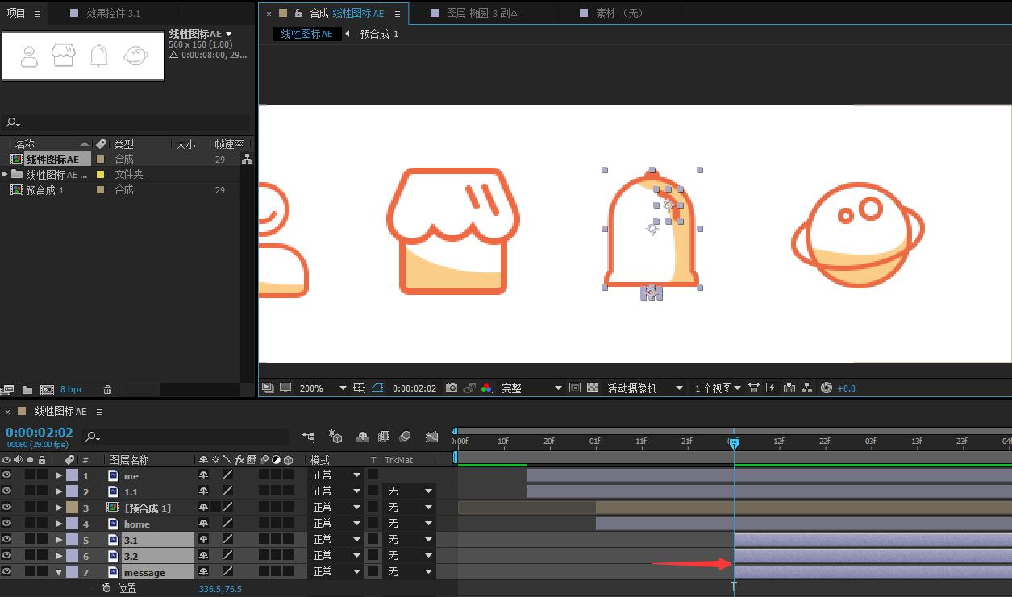Click the 8 bpc color depth button
Viewport: 1012px width, 597px height.
[x=72, y=390]
